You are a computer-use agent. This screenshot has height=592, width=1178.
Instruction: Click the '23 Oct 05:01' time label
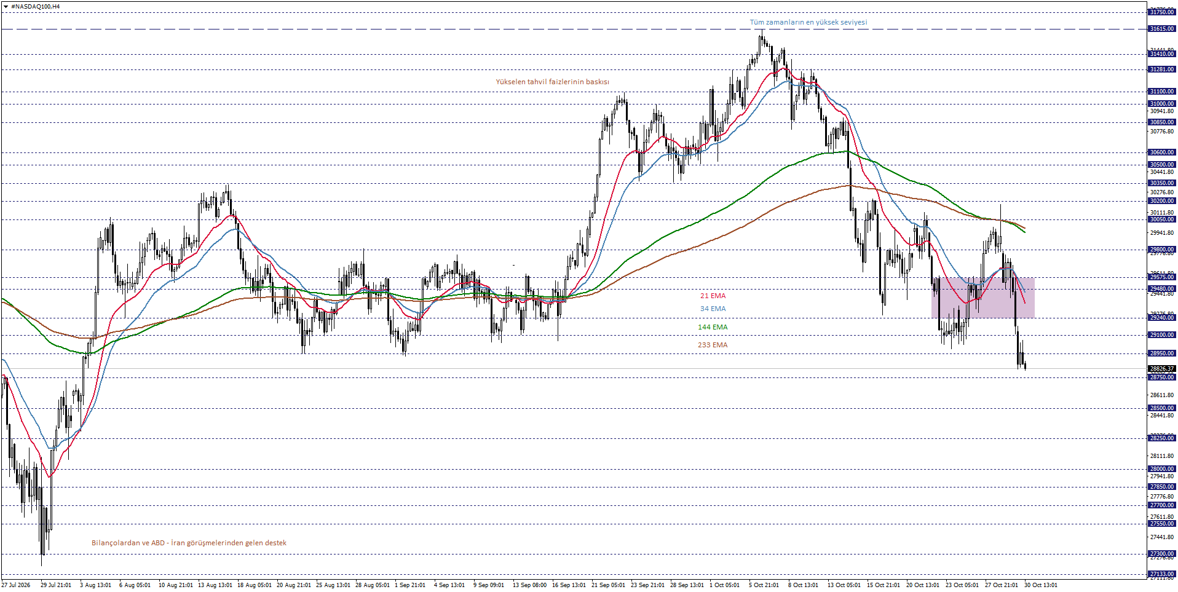coord(963,585)
